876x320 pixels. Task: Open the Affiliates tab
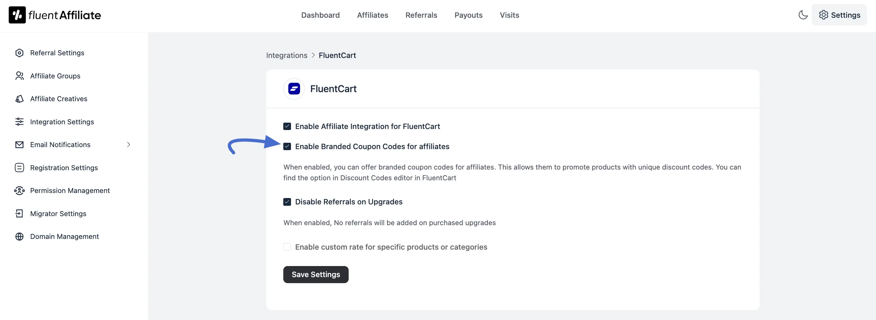(x=372, y=15)
